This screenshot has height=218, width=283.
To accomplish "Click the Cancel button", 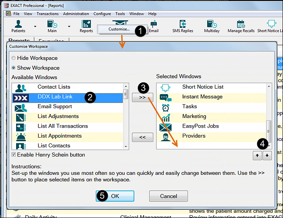I will tap(169, 196).
